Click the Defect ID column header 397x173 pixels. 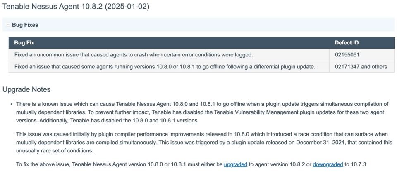(347, 43)
